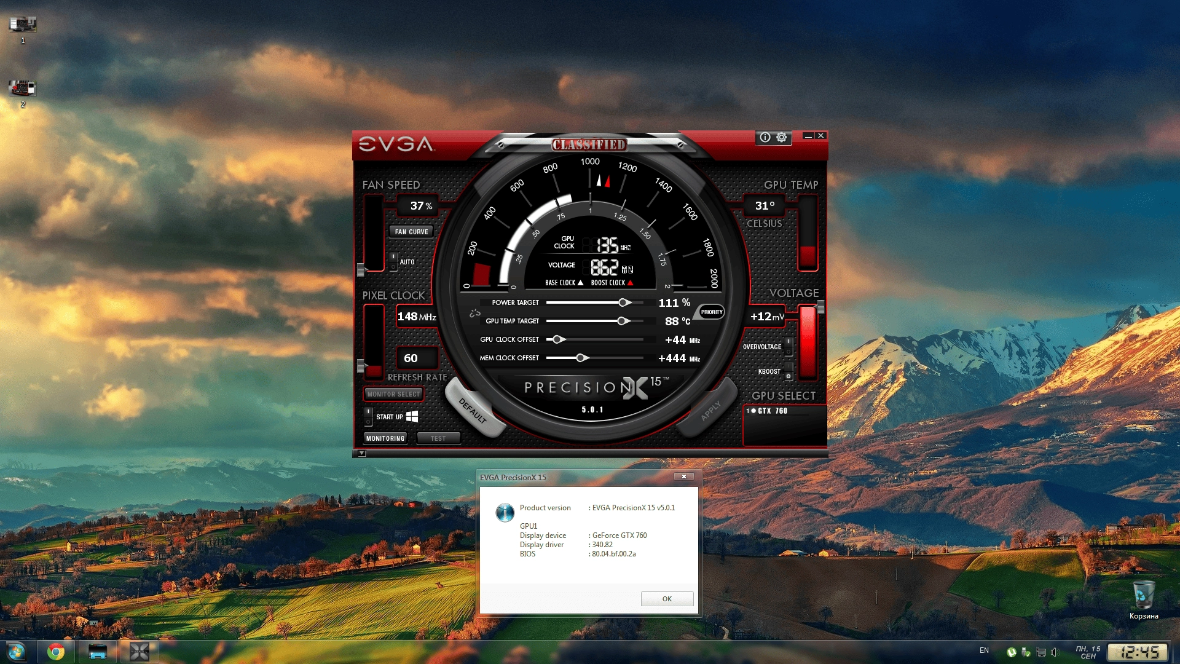Click the fan speed 37 % value
The width and height of the screenshot is (1180, 664).
[x=421, y=206]
